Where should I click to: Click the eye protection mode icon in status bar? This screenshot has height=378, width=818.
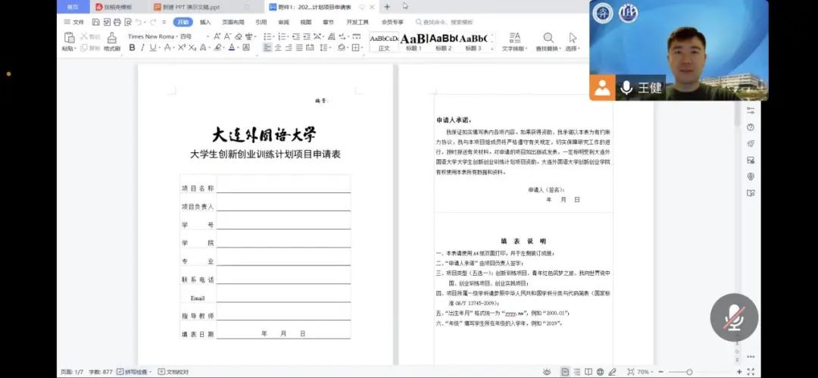tap(547, 372)
